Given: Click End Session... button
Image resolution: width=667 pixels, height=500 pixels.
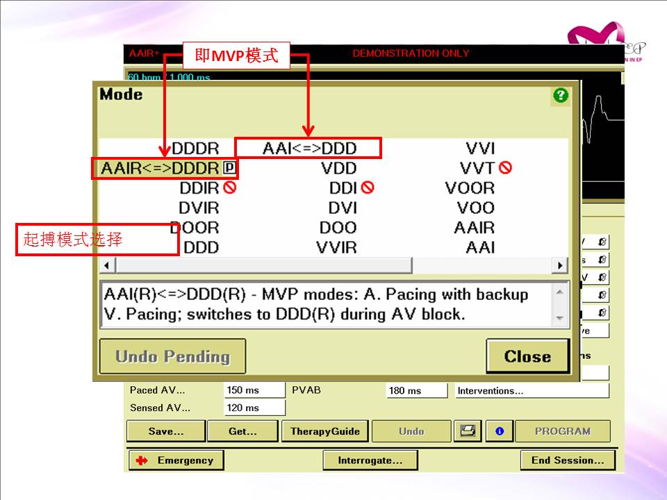Looking at the screenshot, I should 568,460.
